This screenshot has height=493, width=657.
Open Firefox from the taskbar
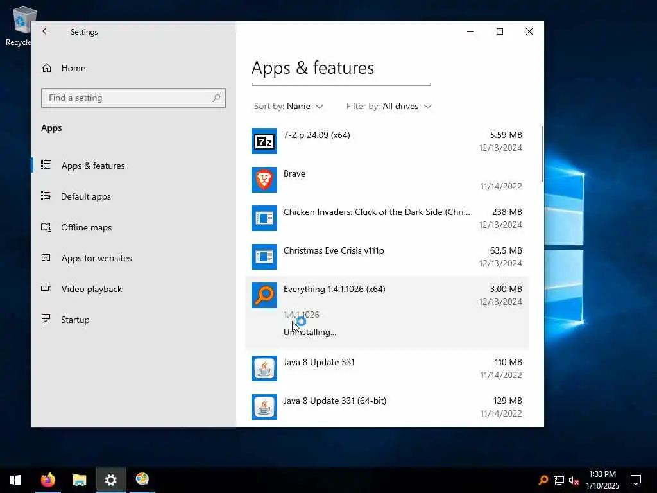[47, 480]
